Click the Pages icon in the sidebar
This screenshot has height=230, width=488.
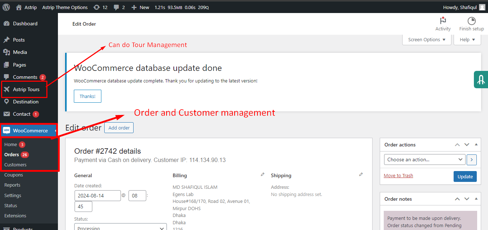[7, 65]
